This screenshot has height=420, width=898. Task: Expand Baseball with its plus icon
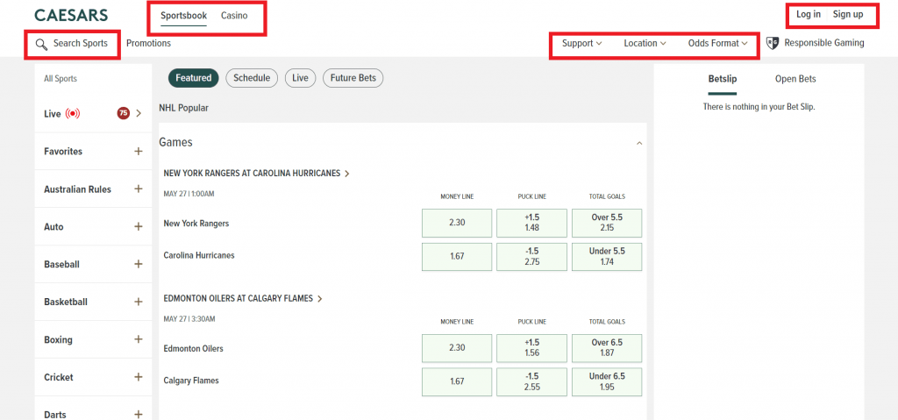point(138,264)
